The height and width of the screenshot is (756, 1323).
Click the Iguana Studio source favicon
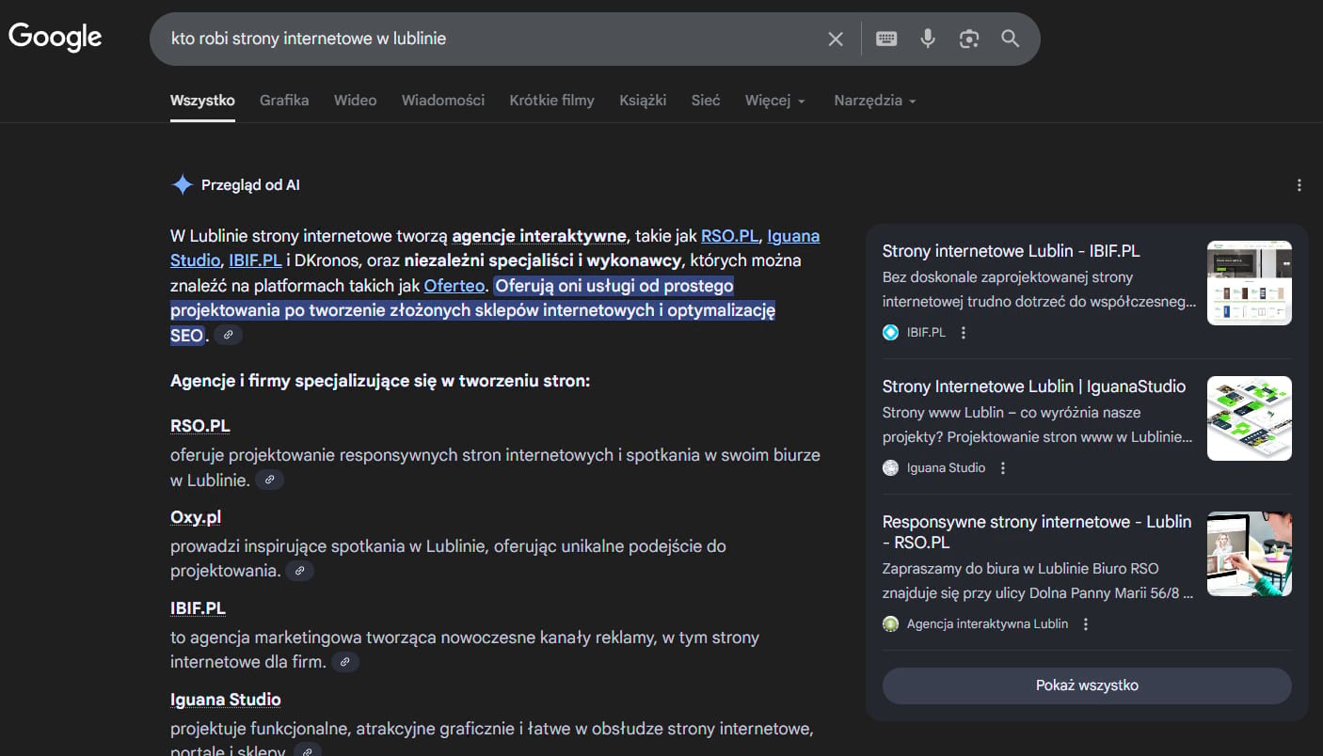click(x=891, y=467)
